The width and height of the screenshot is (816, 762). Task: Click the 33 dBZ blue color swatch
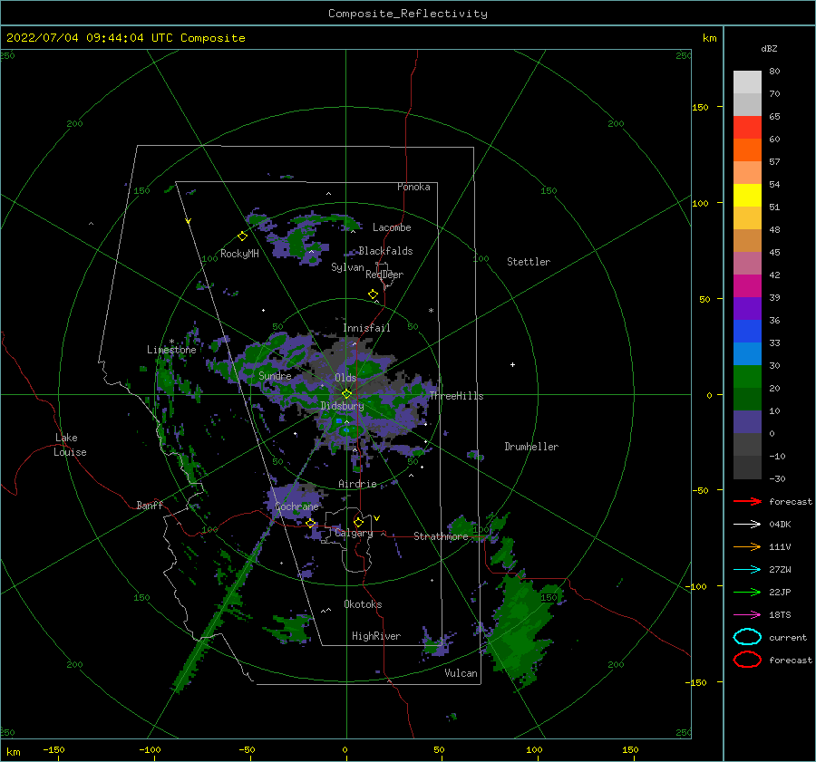747,331
